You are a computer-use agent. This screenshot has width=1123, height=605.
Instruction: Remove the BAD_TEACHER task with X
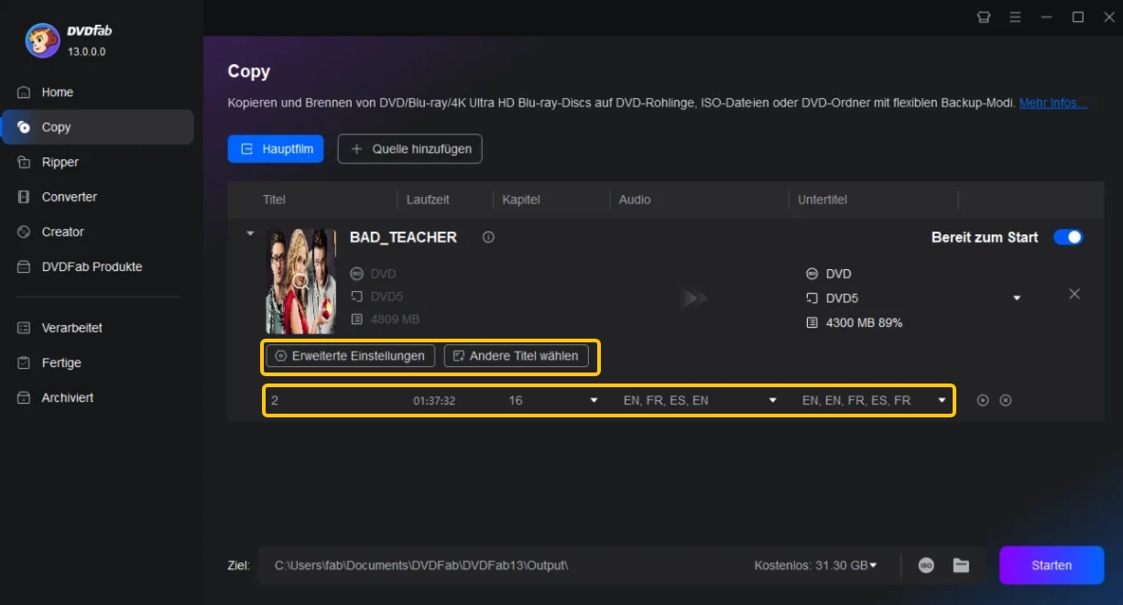point(1074,294)
